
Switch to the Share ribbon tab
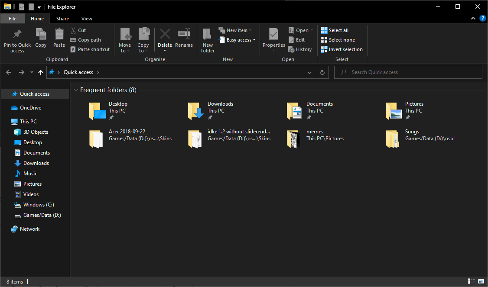pos(62,19)
